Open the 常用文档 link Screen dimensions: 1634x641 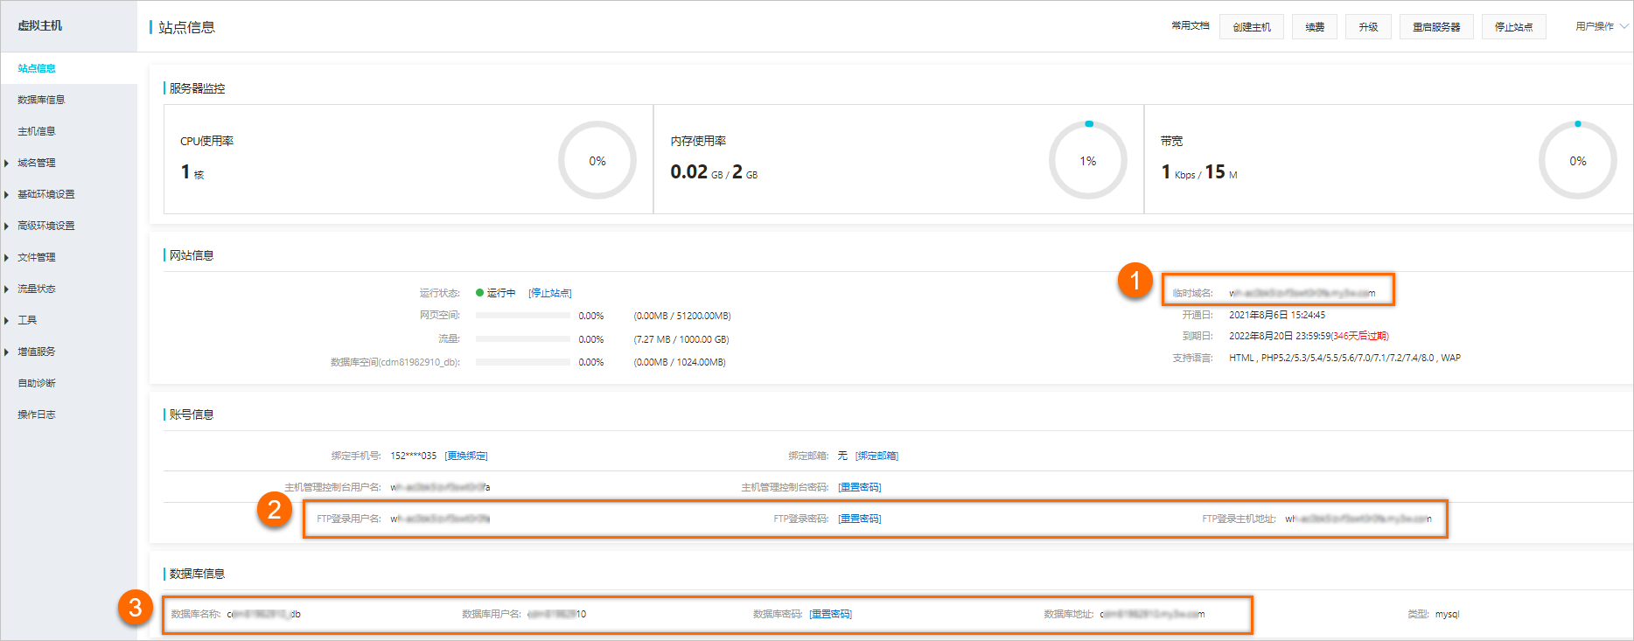(x=1191, y=26)
